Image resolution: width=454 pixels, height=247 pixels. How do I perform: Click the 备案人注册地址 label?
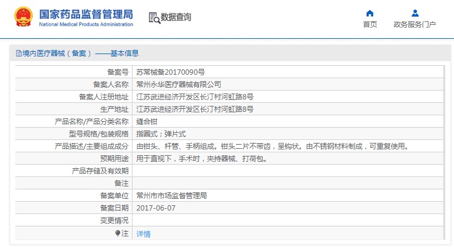click(x=104, y=97)
